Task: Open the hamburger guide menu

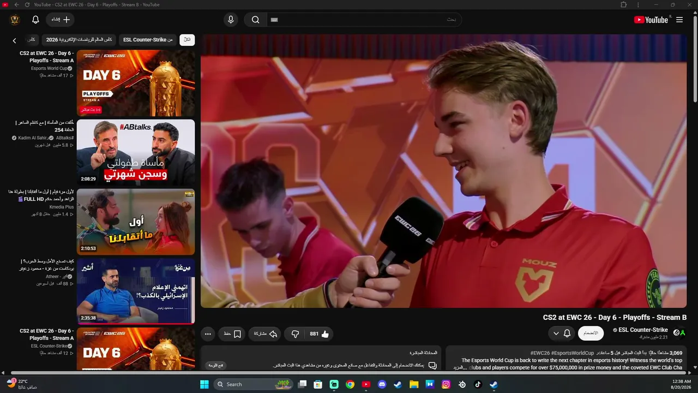Action: pos(679,20)
